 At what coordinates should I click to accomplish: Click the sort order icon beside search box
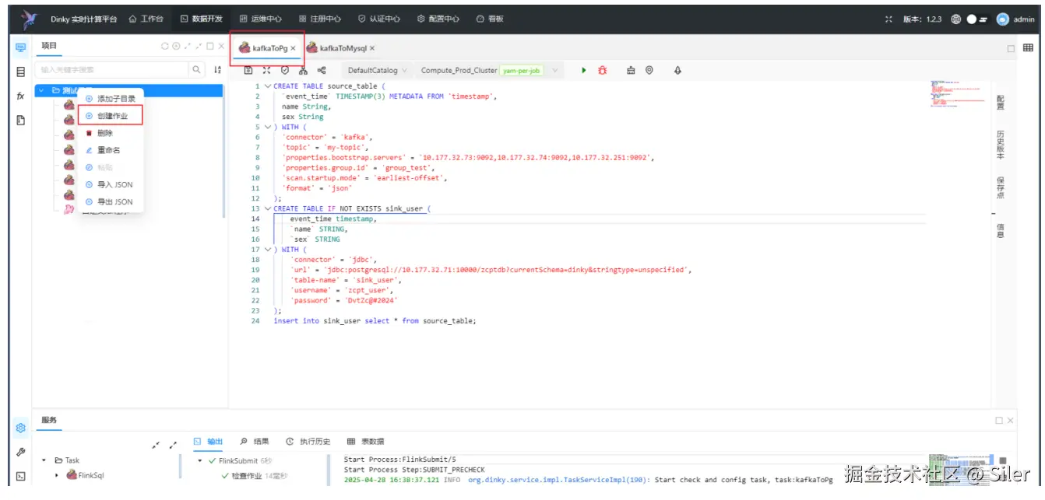[x=217, y=70]
